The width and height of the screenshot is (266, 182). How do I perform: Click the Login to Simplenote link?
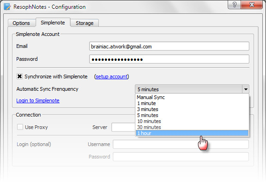point(38,100)
